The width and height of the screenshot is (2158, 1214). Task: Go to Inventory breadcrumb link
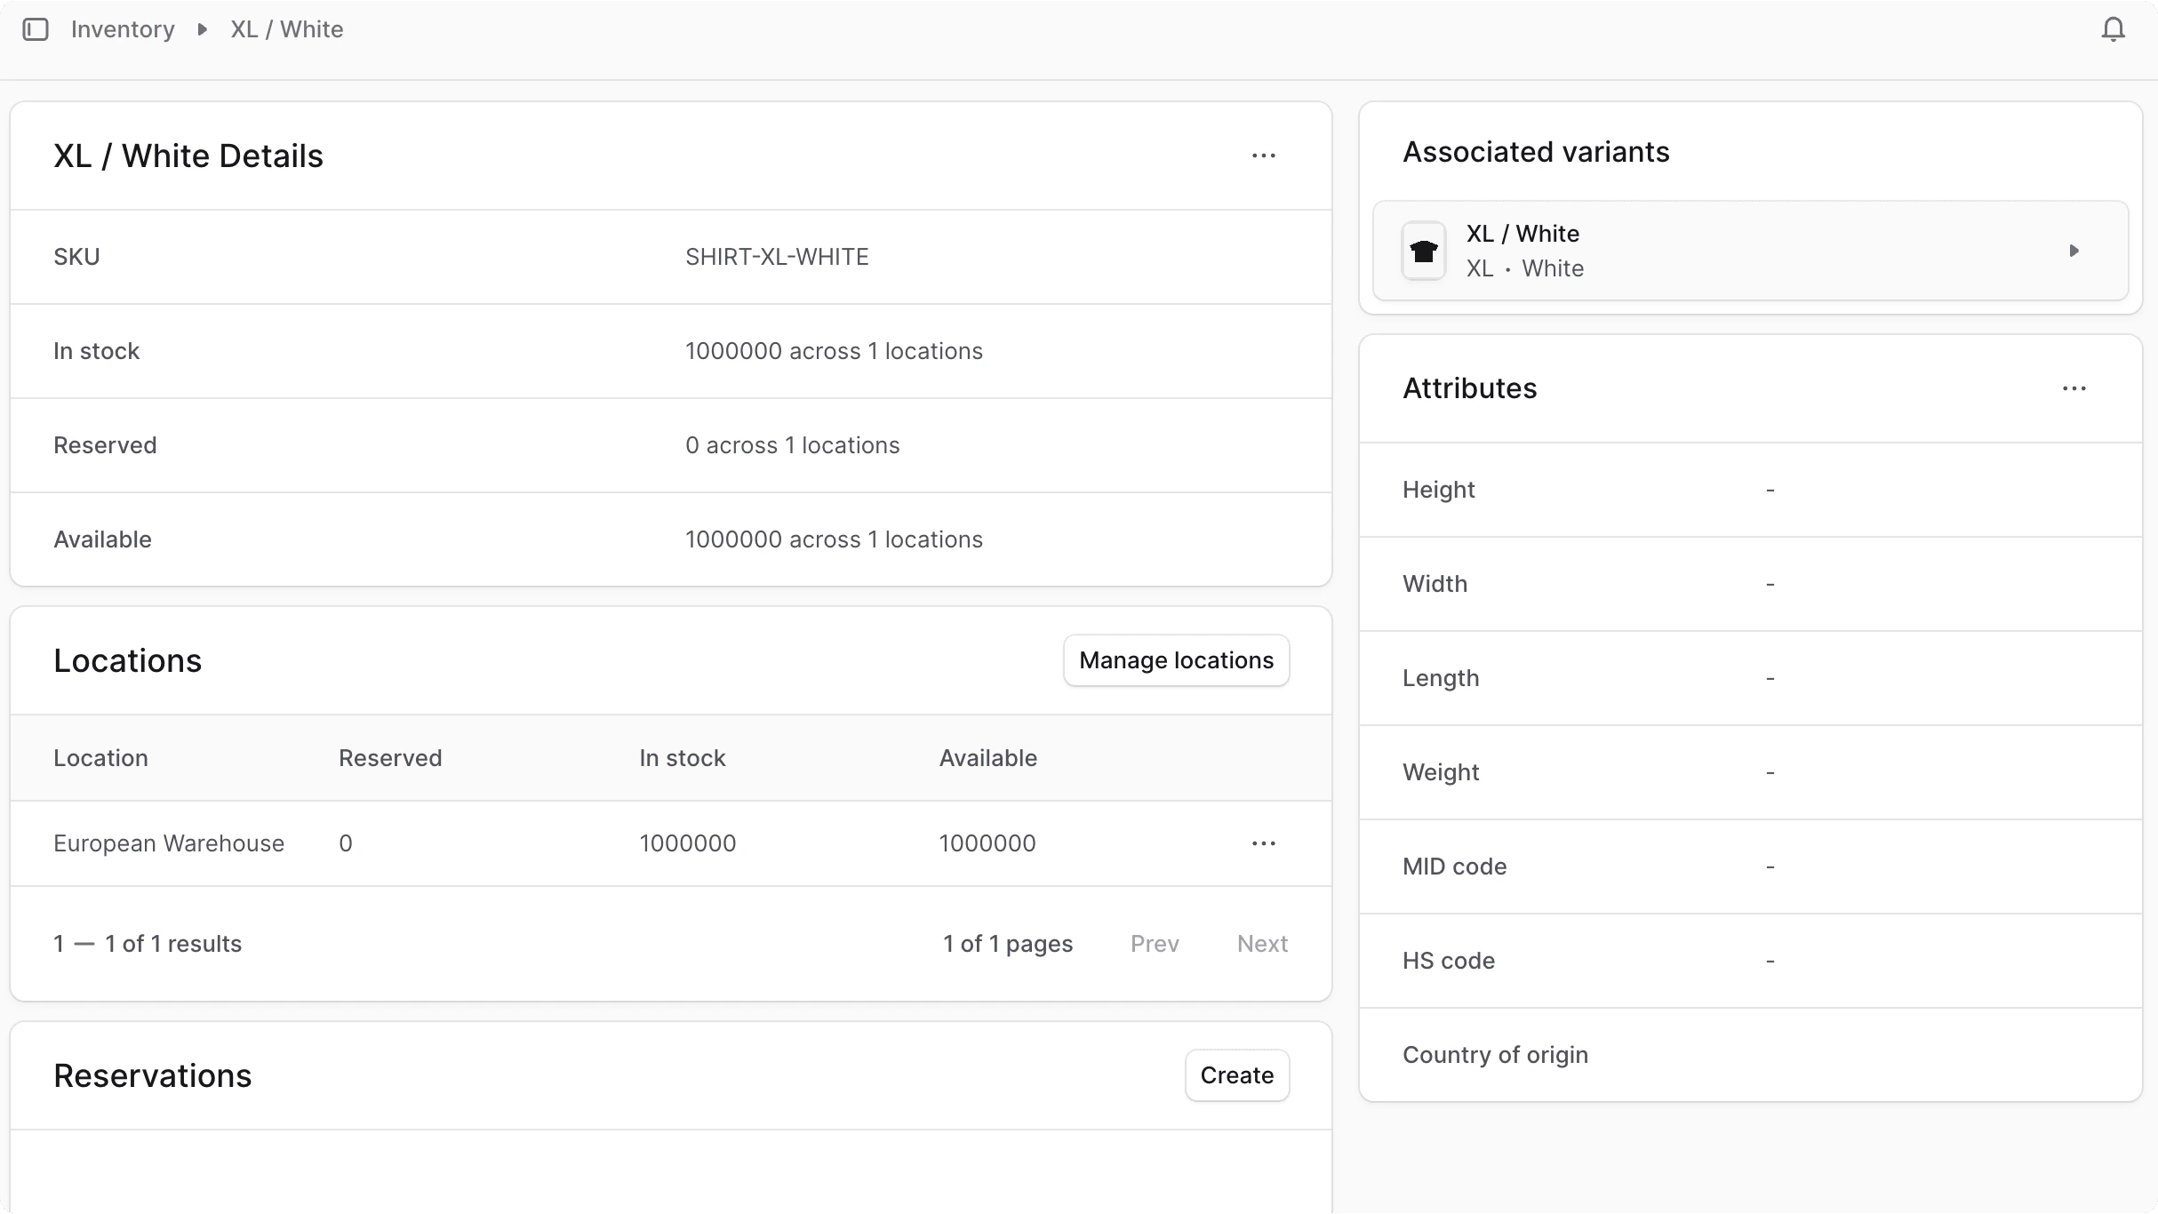point(123,29)
